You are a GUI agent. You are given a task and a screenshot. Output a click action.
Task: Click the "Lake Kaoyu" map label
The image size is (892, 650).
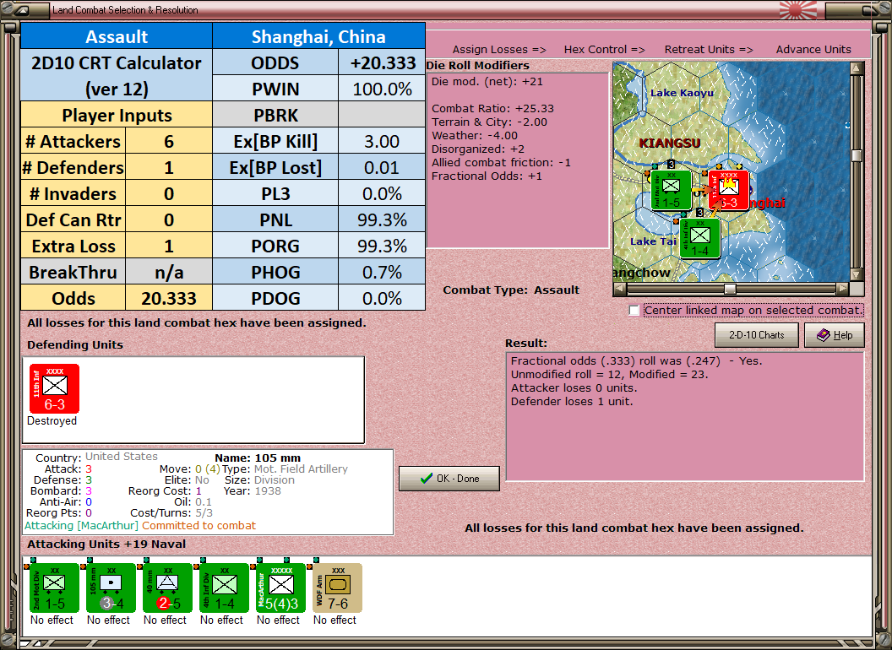pyautogui.click(x=682, y=93)
